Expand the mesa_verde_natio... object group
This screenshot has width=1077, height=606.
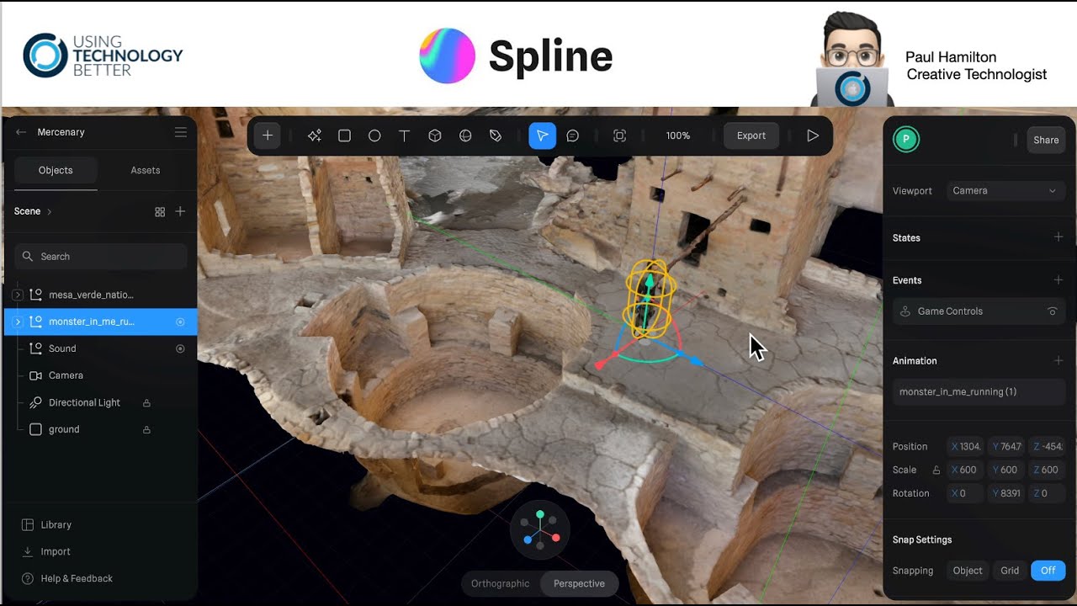point(18,295)
